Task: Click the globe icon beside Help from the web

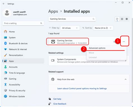Action: click(53, 79)
